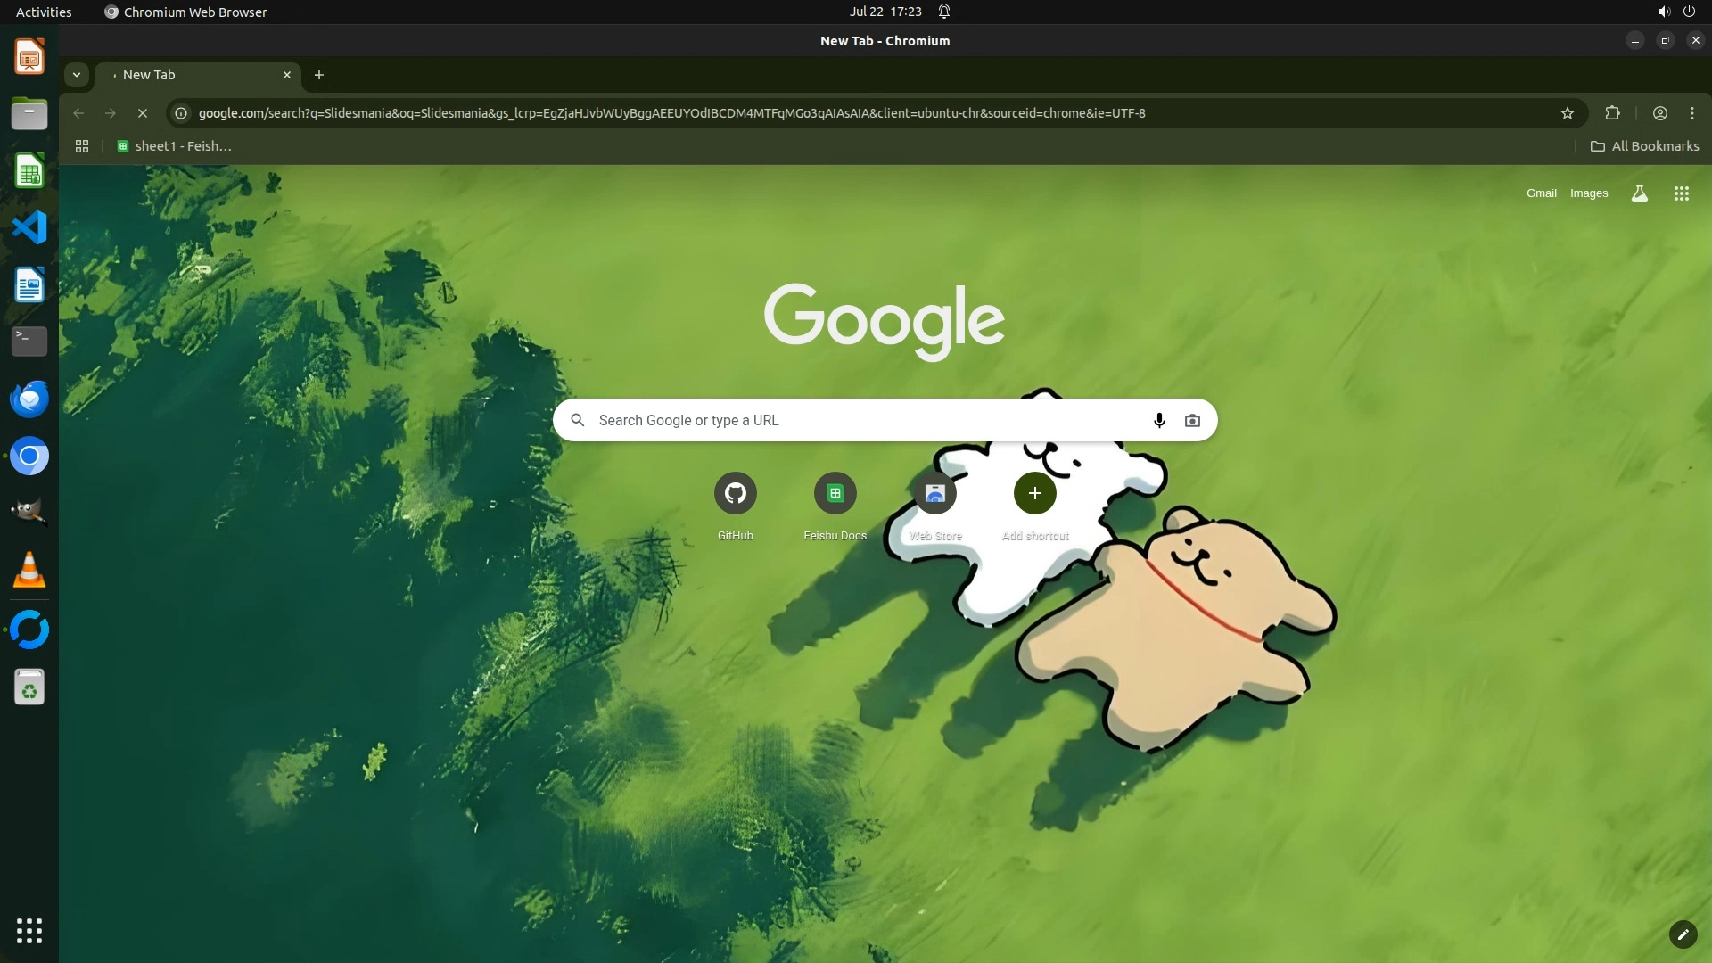View site information icon in address bar
The width and height of the screenshot is (1712, 963).
tap(181, 113)
